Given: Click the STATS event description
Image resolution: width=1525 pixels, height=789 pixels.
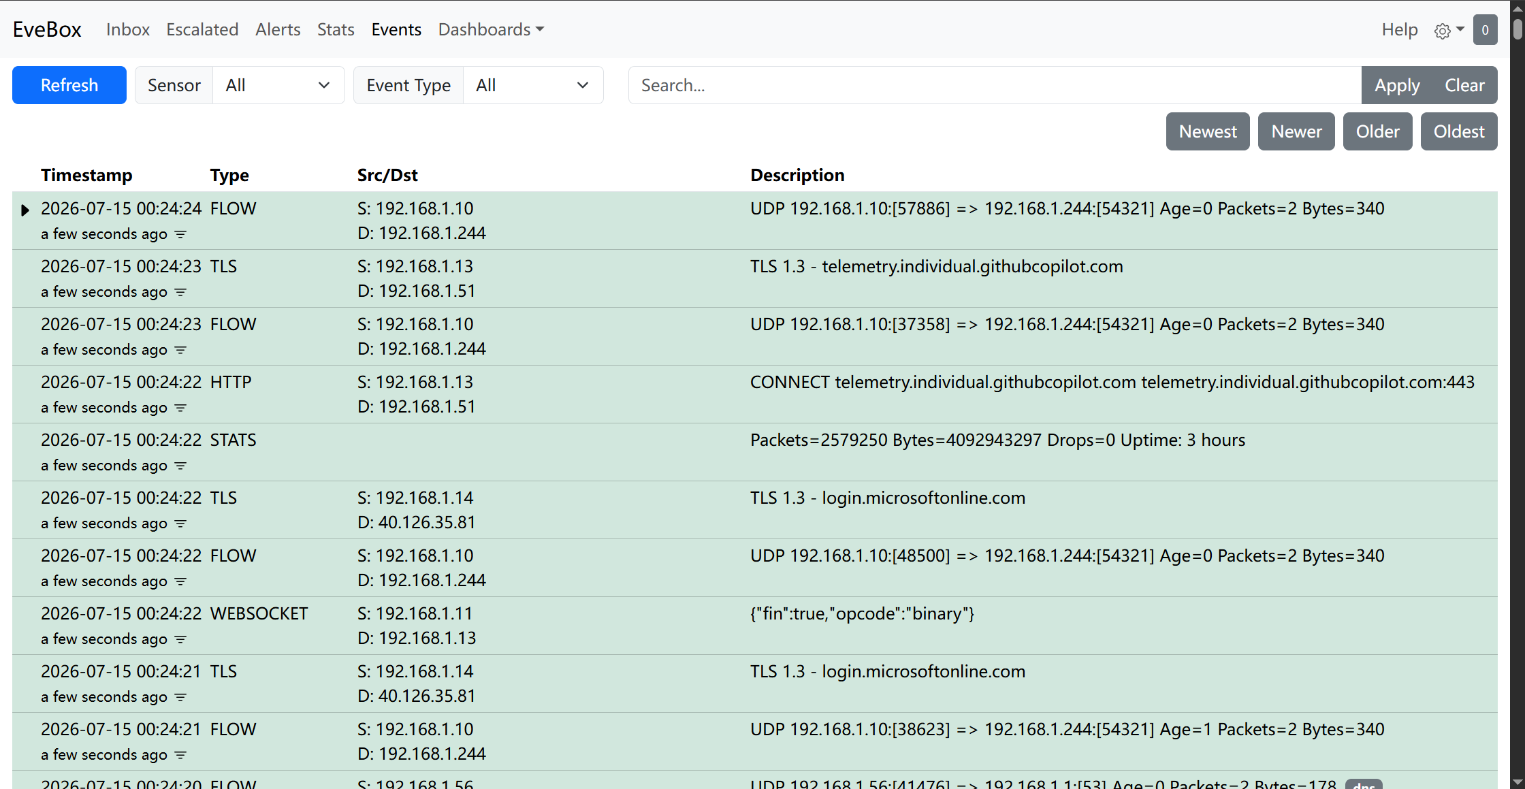Looking at the screenshot, I should [x=997, y=440].
